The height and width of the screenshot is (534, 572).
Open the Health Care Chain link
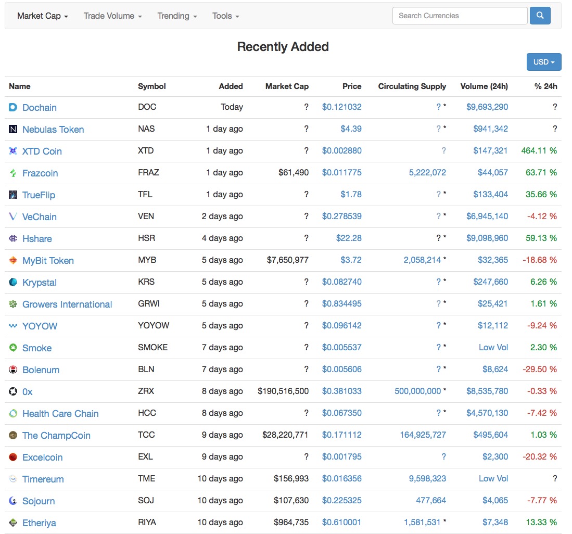(60, 414)
